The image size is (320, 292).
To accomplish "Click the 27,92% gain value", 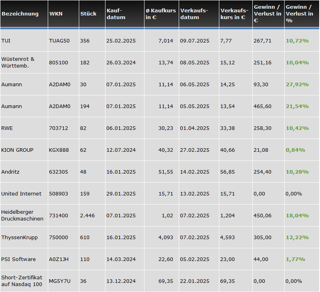I will pos(295,84).
